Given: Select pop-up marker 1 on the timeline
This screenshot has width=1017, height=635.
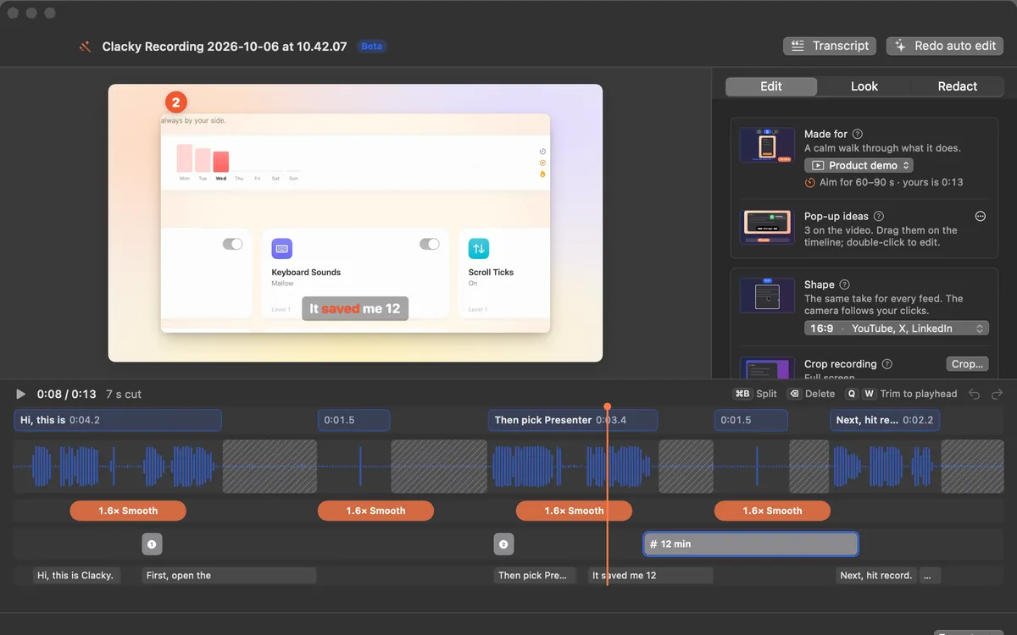Looking at the screenshot, I should [152, 544].
